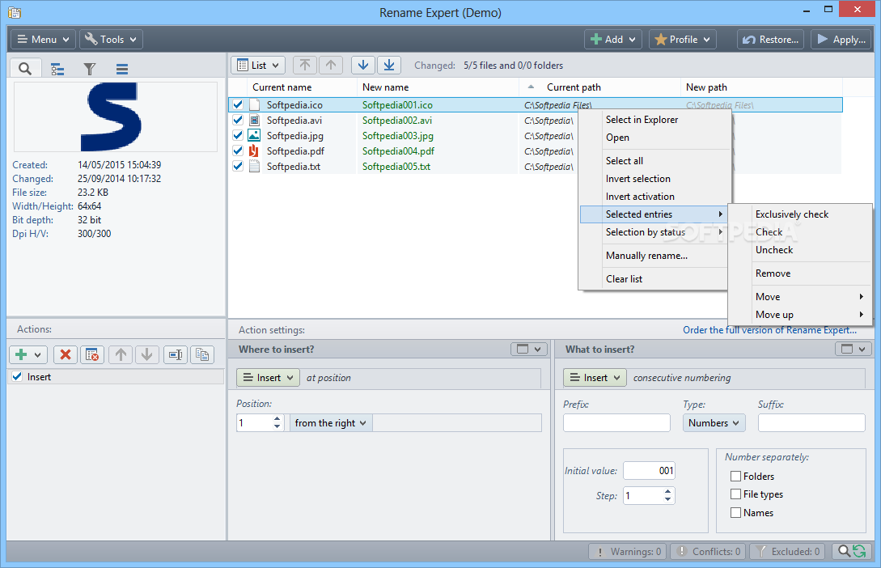Viewport: 881px width, 568px height.
Task: Switch to the tree structure panel icon
Action: click(57, 69)
